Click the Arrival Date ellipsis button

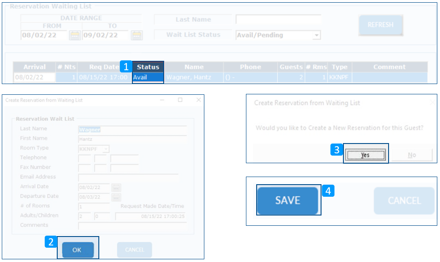pyautogui.click(x=116, y=188)
